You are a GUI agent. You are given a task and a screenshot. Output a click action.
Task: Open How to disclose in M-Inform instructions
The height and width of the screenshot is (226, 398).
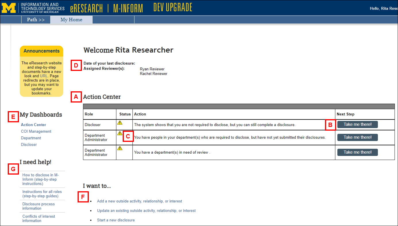[x=41, y=179]
